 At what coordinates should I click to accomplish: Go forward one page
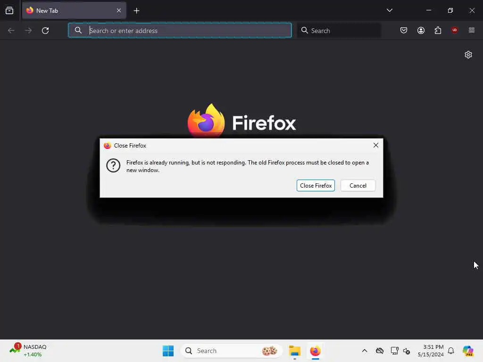tap(28, 30)
